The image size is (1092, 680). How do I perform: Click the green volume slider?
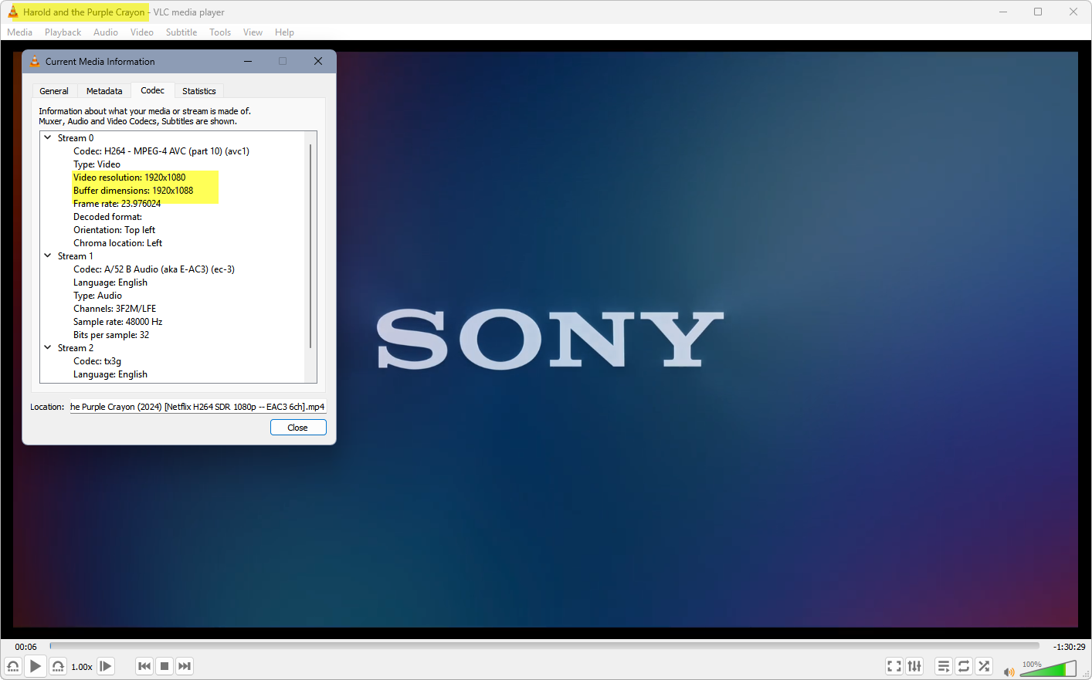[x=1048, y=668]
